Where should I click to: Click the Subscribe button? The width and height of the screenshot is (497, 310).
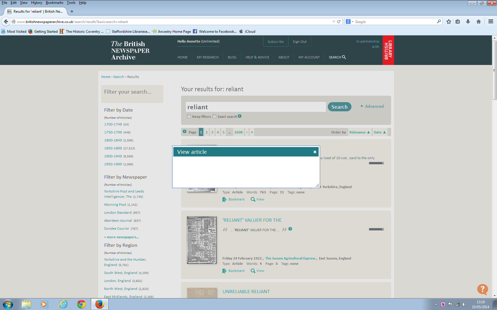[x=276, y=42]
